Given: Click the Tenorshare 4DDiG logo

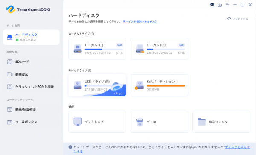Looking at the screenshot, I should pos(28,9).
